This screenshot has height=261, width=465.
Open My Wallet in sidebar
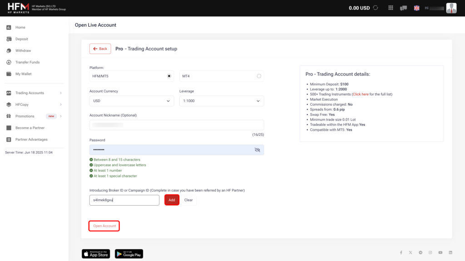point(24,74)
